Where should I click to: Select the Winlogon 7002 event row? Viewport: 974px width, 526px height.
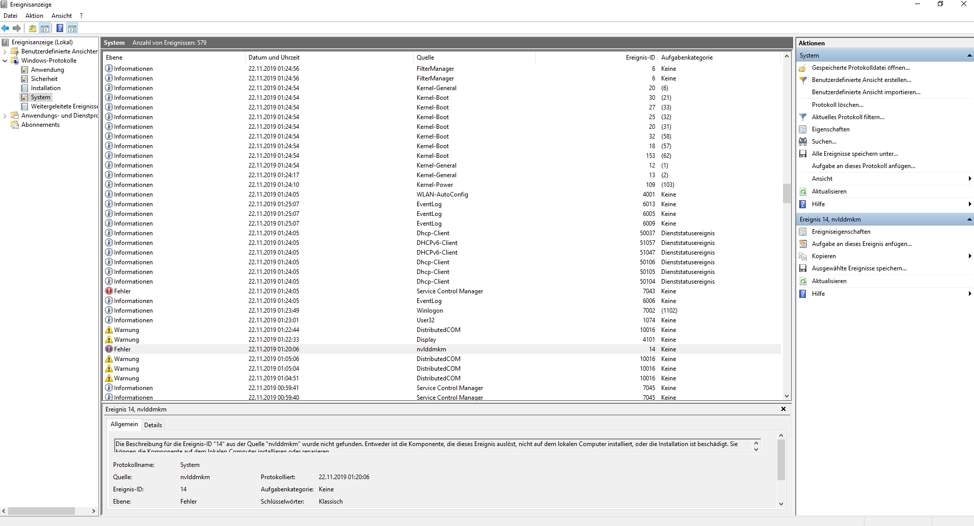[x=442, y=311]
